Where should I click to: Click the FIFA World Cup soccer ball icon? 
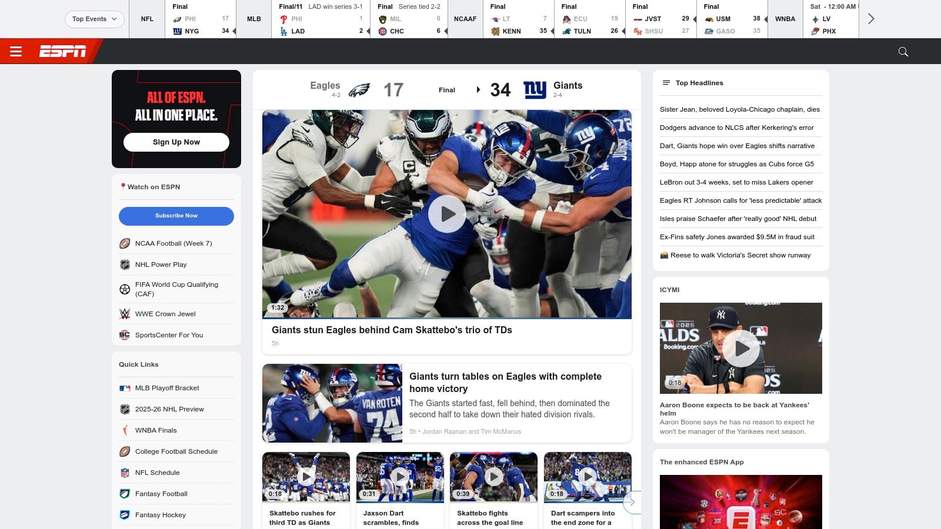(125, 289)
